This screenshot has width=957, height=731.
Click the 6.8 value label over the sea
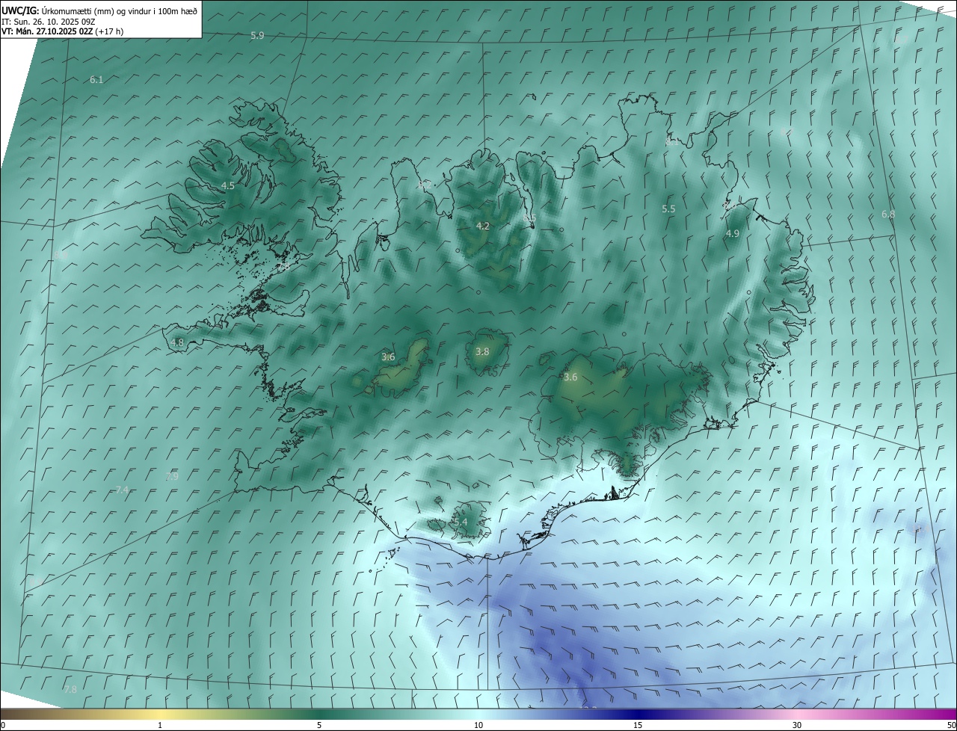click(888, 215)
